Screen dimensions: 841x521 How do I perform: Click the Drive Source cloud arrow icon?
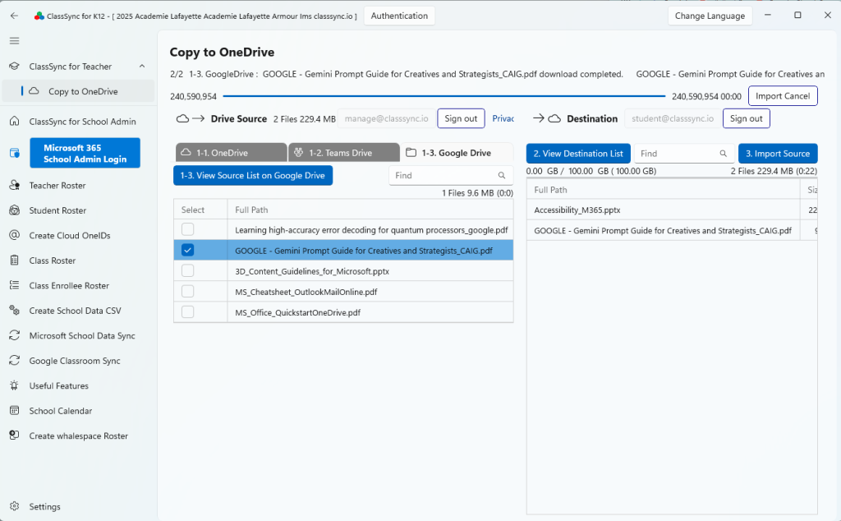tap(191, 118)
